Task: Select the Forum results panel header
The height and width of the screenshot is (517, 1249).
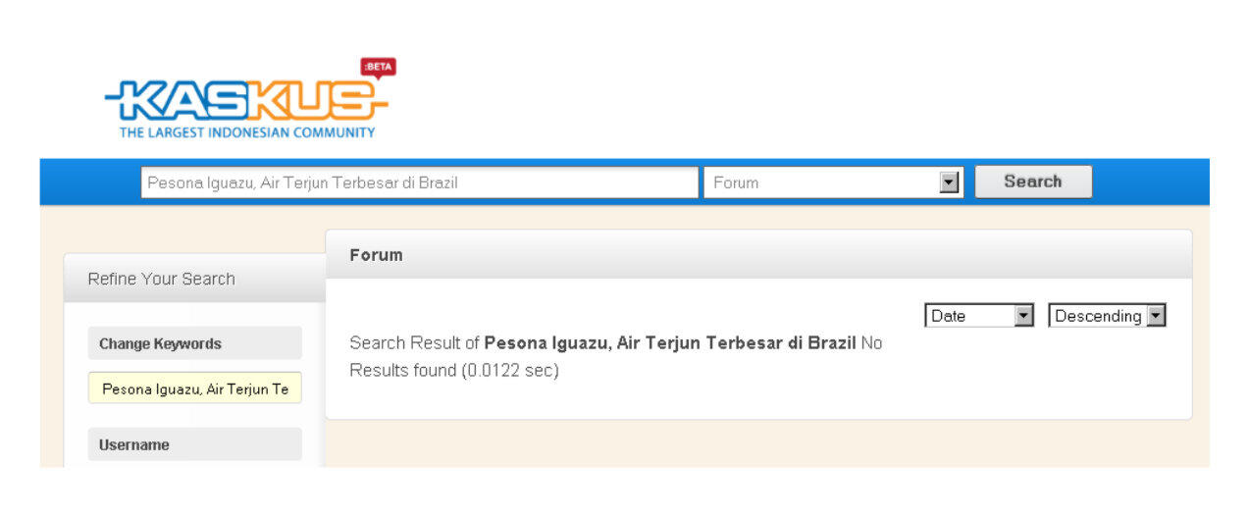Action: pos(758,255)
